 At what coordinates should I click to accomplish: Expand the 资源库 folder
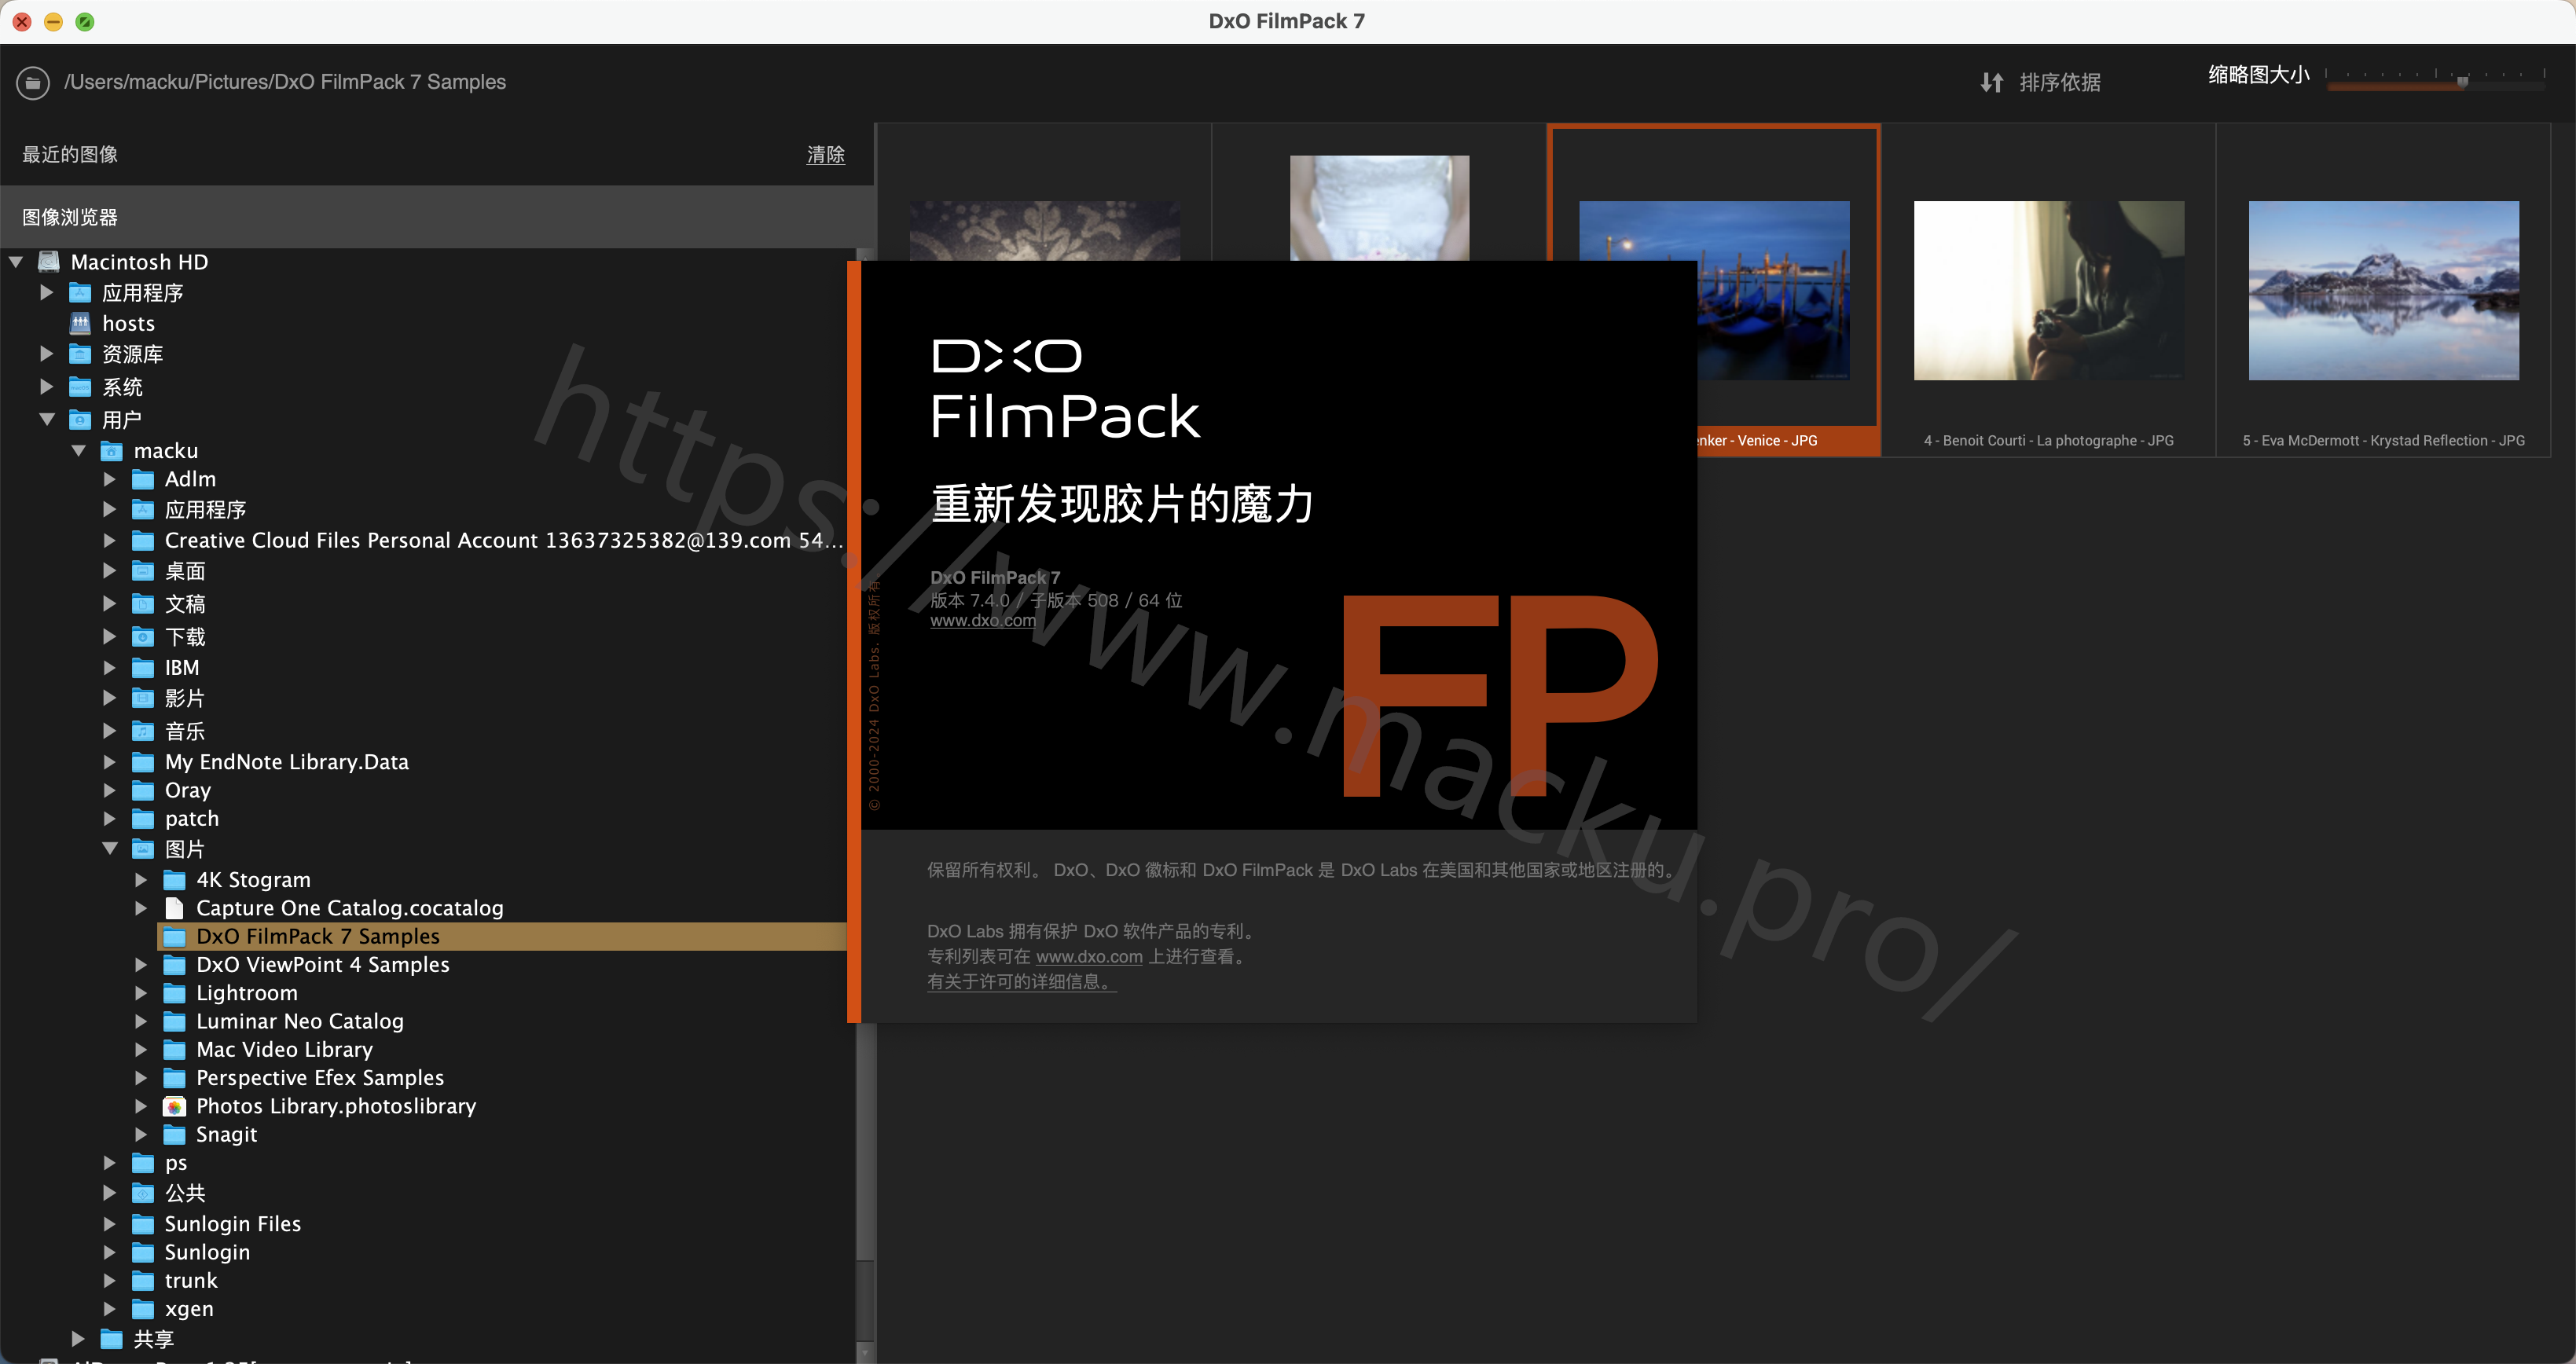(47, 354)
